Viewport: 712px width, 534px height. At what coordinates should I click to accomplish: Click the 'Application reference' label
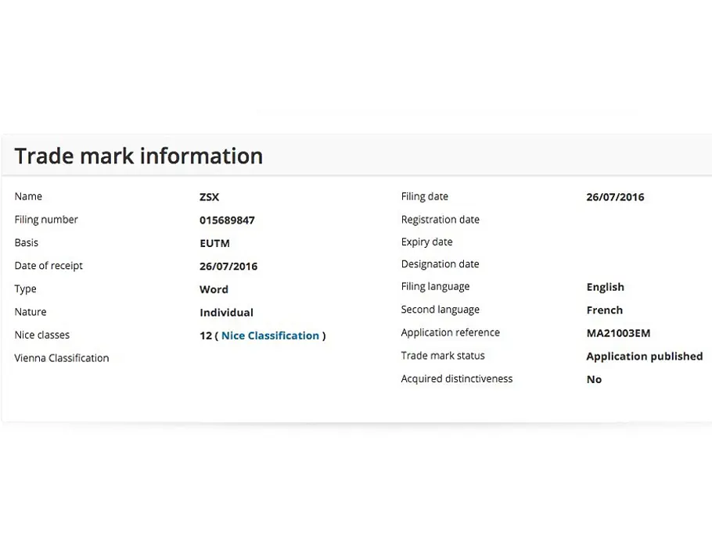click(x=451, y=333)
